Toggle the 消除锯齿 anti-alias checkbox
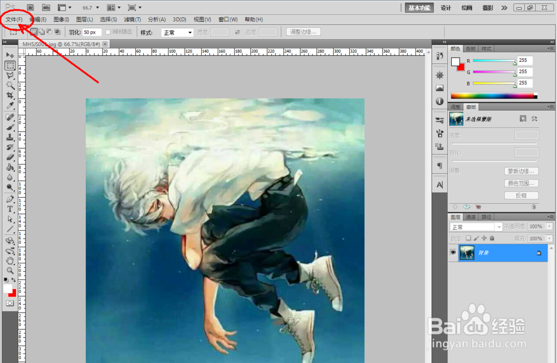Screen dimensions: 557x363 click(108, 32)
